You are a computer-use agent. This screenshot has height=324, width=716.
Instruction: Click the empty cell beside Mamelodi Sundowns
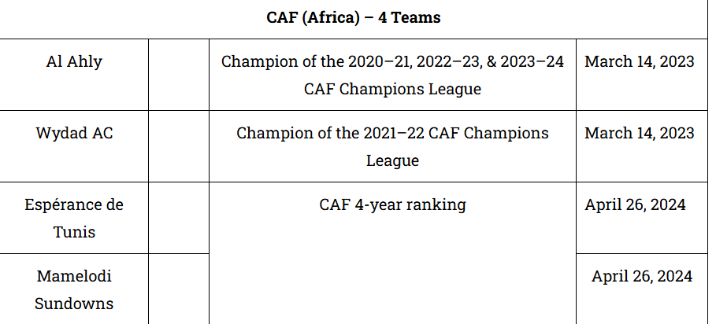tap(179, 289)
